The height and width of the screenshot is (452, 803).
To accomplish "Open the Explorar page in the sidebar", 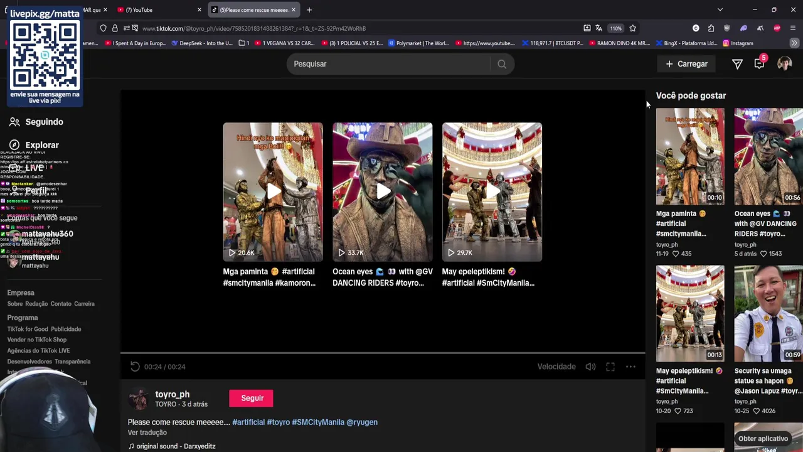I will tap(35, 145).
